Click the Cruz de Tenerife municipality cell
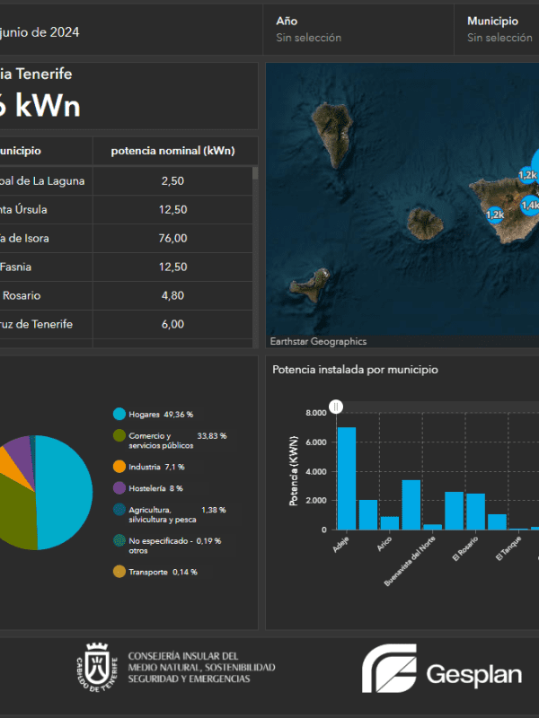 [x=46, y=324]
